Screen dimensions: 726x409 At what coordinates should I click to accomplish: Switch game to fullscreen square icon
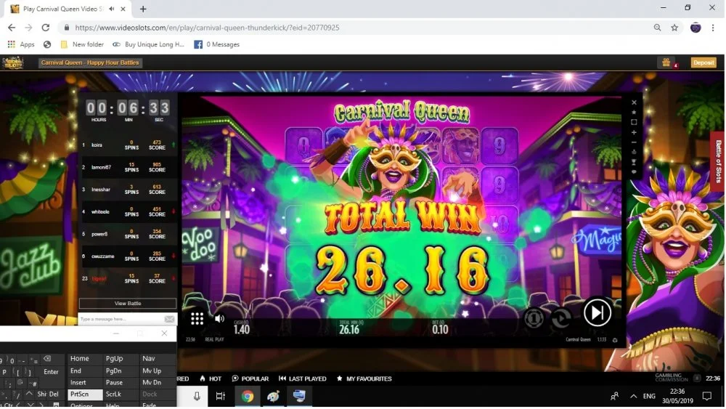[x=634, y=122]
